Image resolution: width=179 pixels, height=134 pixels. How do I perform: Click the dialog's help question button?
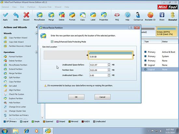pyautogui.click(x=131, y=28)
